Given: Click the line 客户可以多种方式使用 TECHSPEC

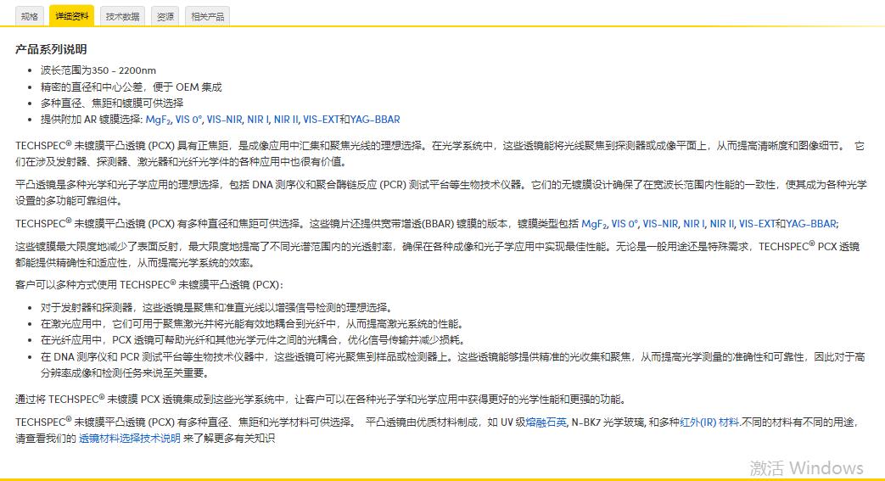Looking at the screenshot, I should pos(149,285).
